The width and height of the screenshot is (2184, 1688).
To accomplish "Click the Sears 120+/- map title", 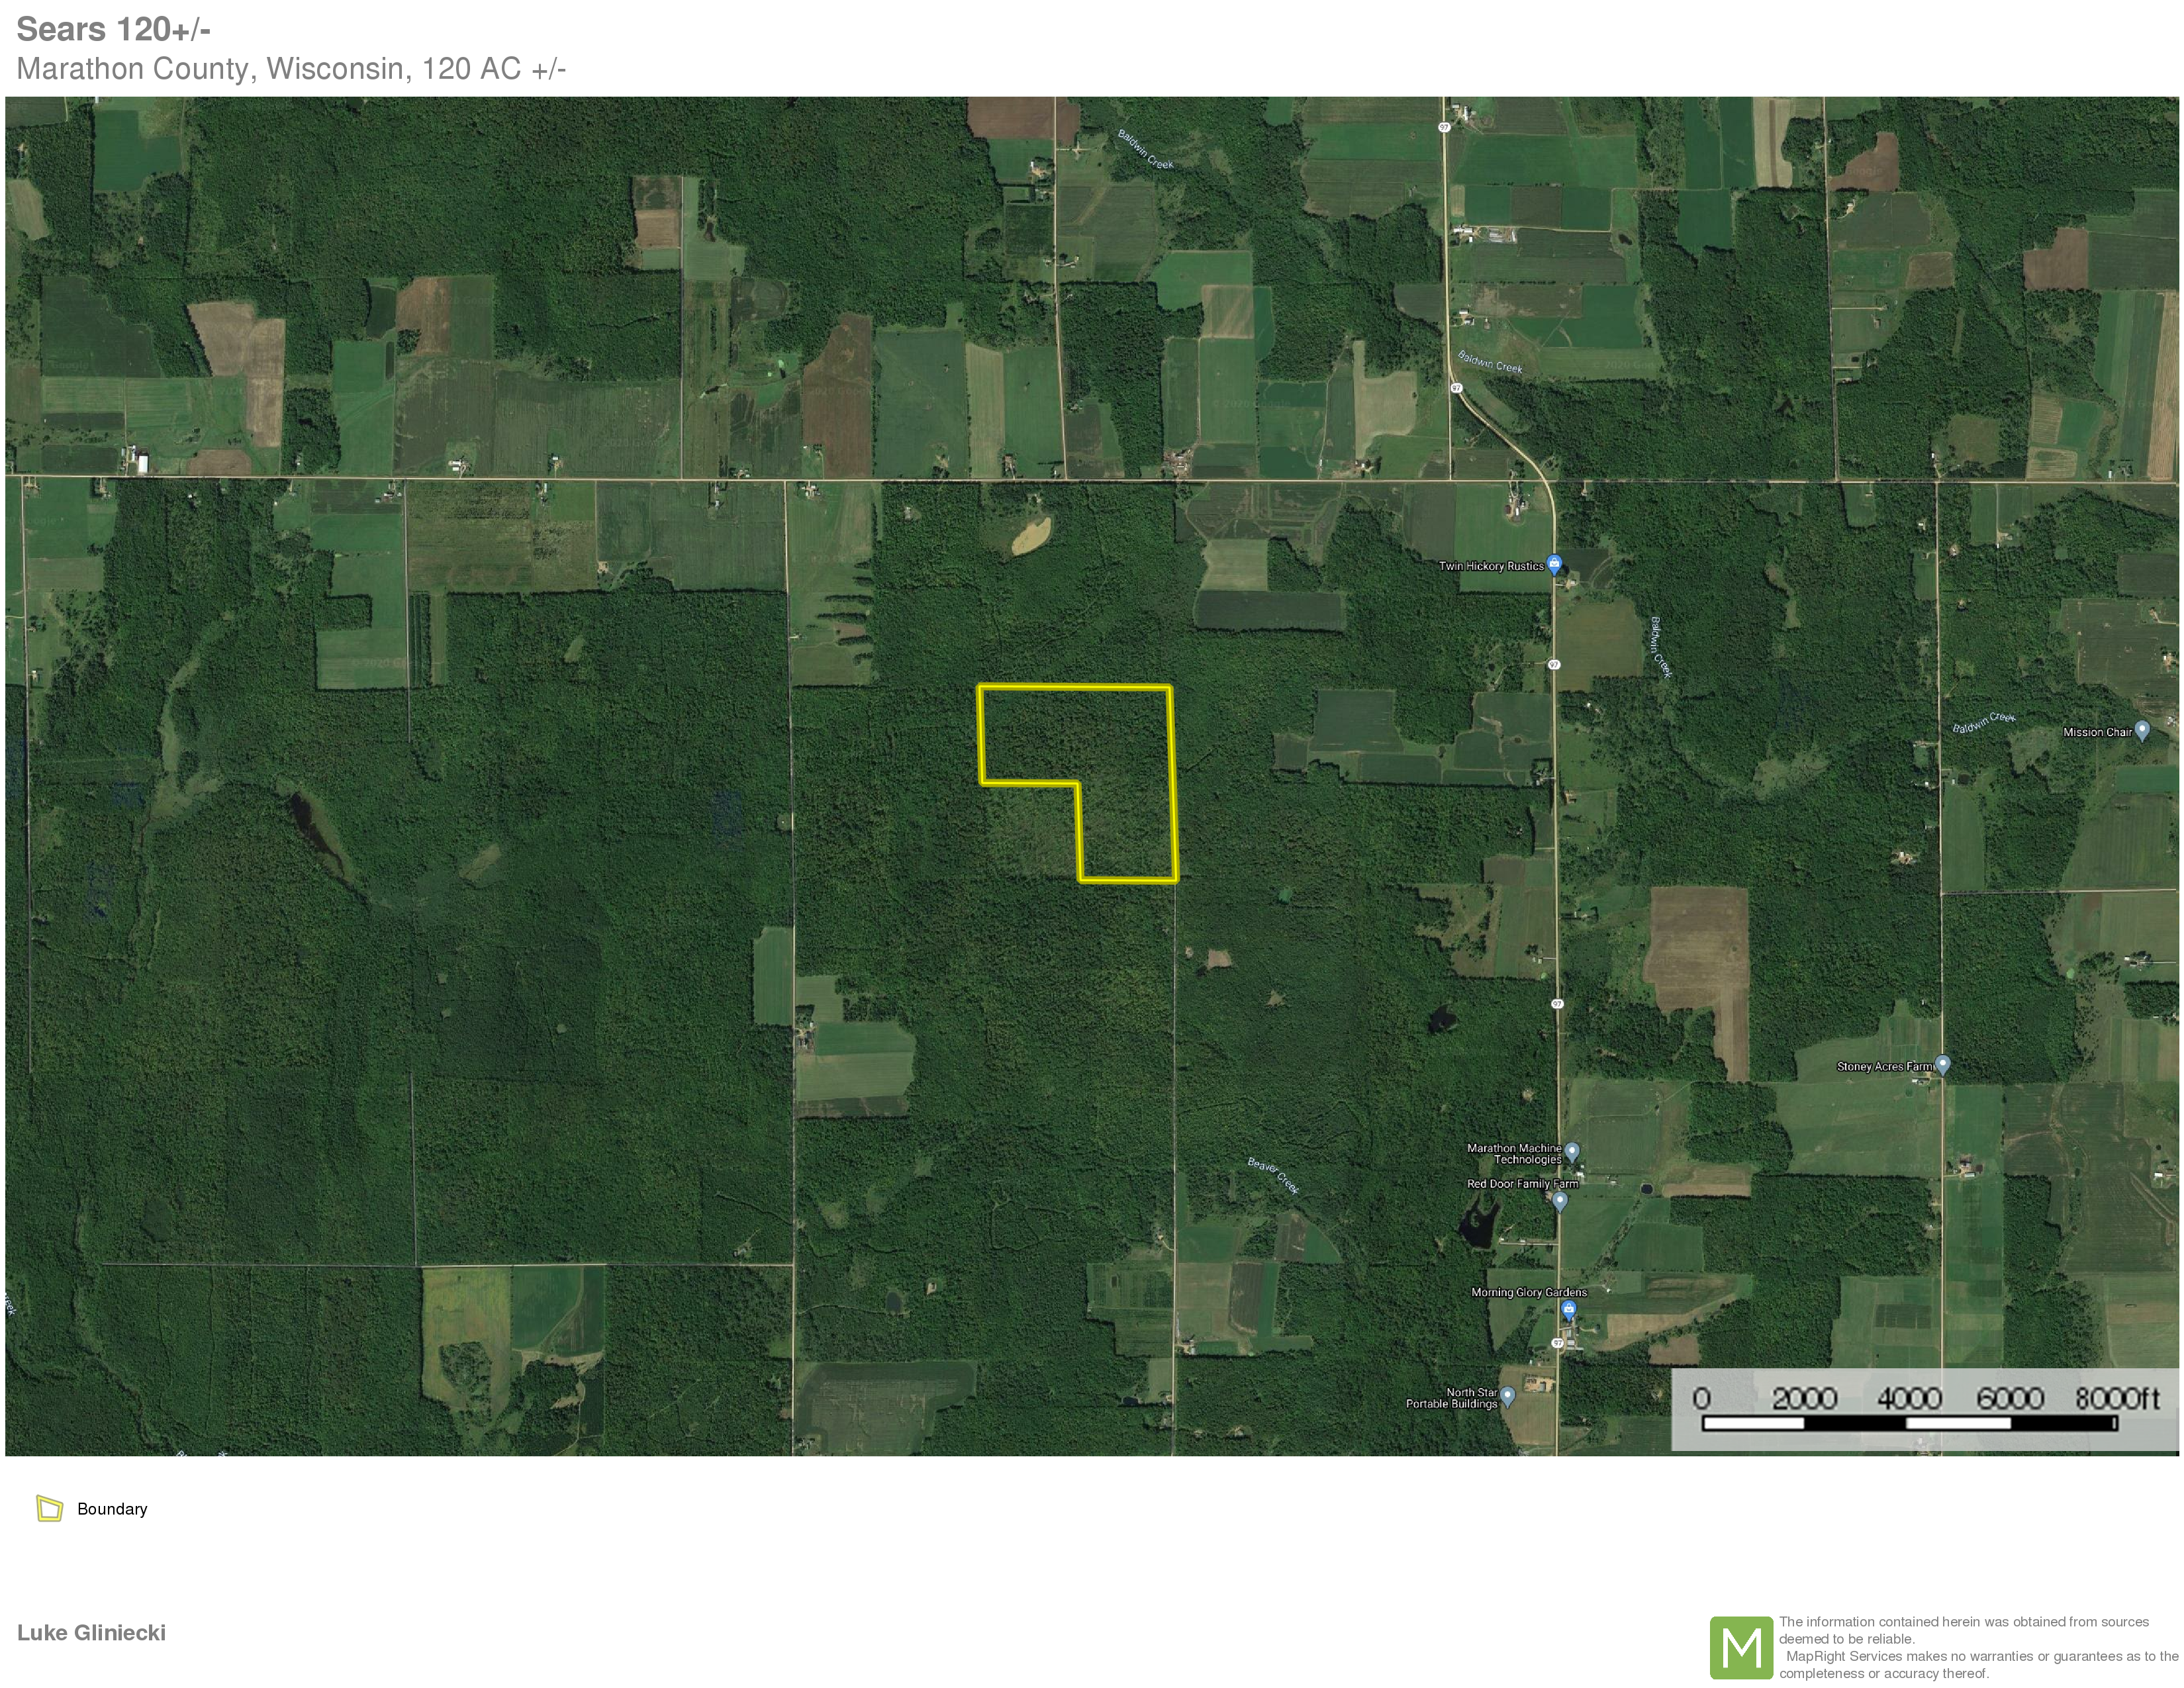I will pos(113,29).
